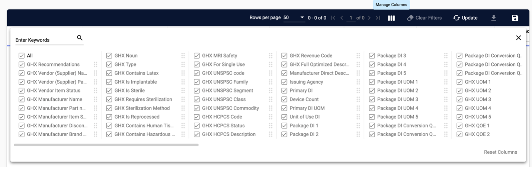This screenshot has width=532, height=169.
Task: Click the download icon in toolbar
Action: pos(494,18)
